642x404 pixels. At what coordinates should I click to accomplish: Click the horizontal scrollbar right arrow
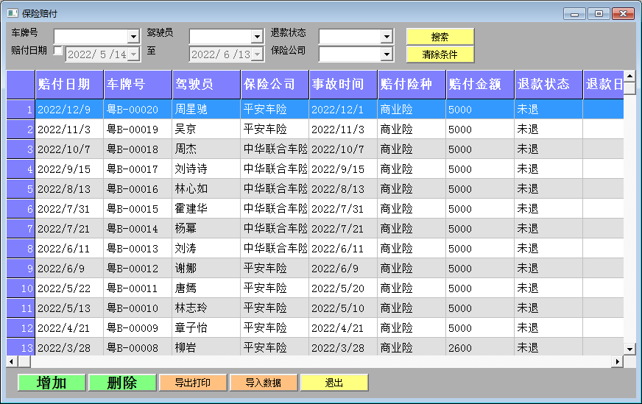click(617, 361)
